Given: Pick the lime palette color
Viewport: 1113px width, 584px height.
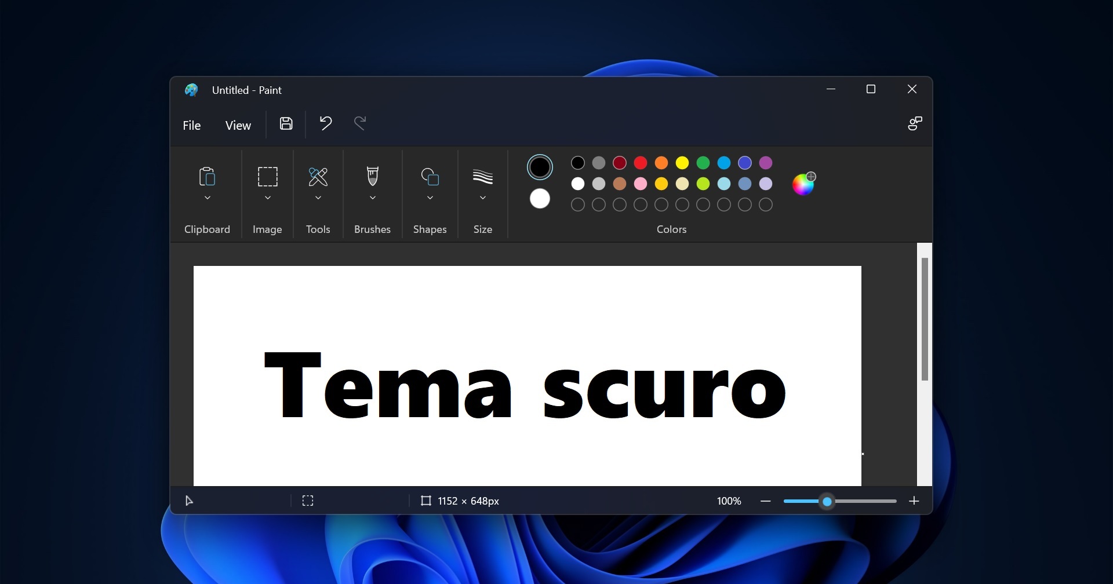Looking at the screenshot, I should [703, 184].
